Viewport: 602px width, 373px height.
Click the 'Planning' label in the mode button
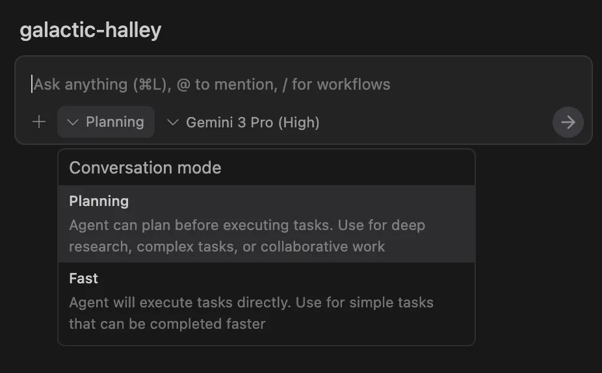coord(115,122)
